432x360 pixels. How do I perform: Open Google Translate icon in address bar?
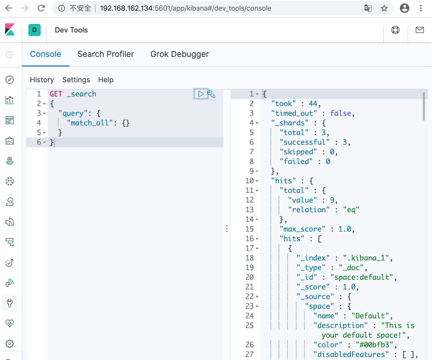(x=368, y=8)
